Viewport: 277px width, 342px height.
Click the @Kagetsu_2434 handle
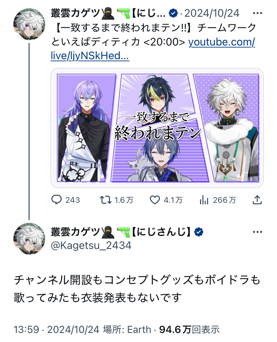(x=91, y=245)
